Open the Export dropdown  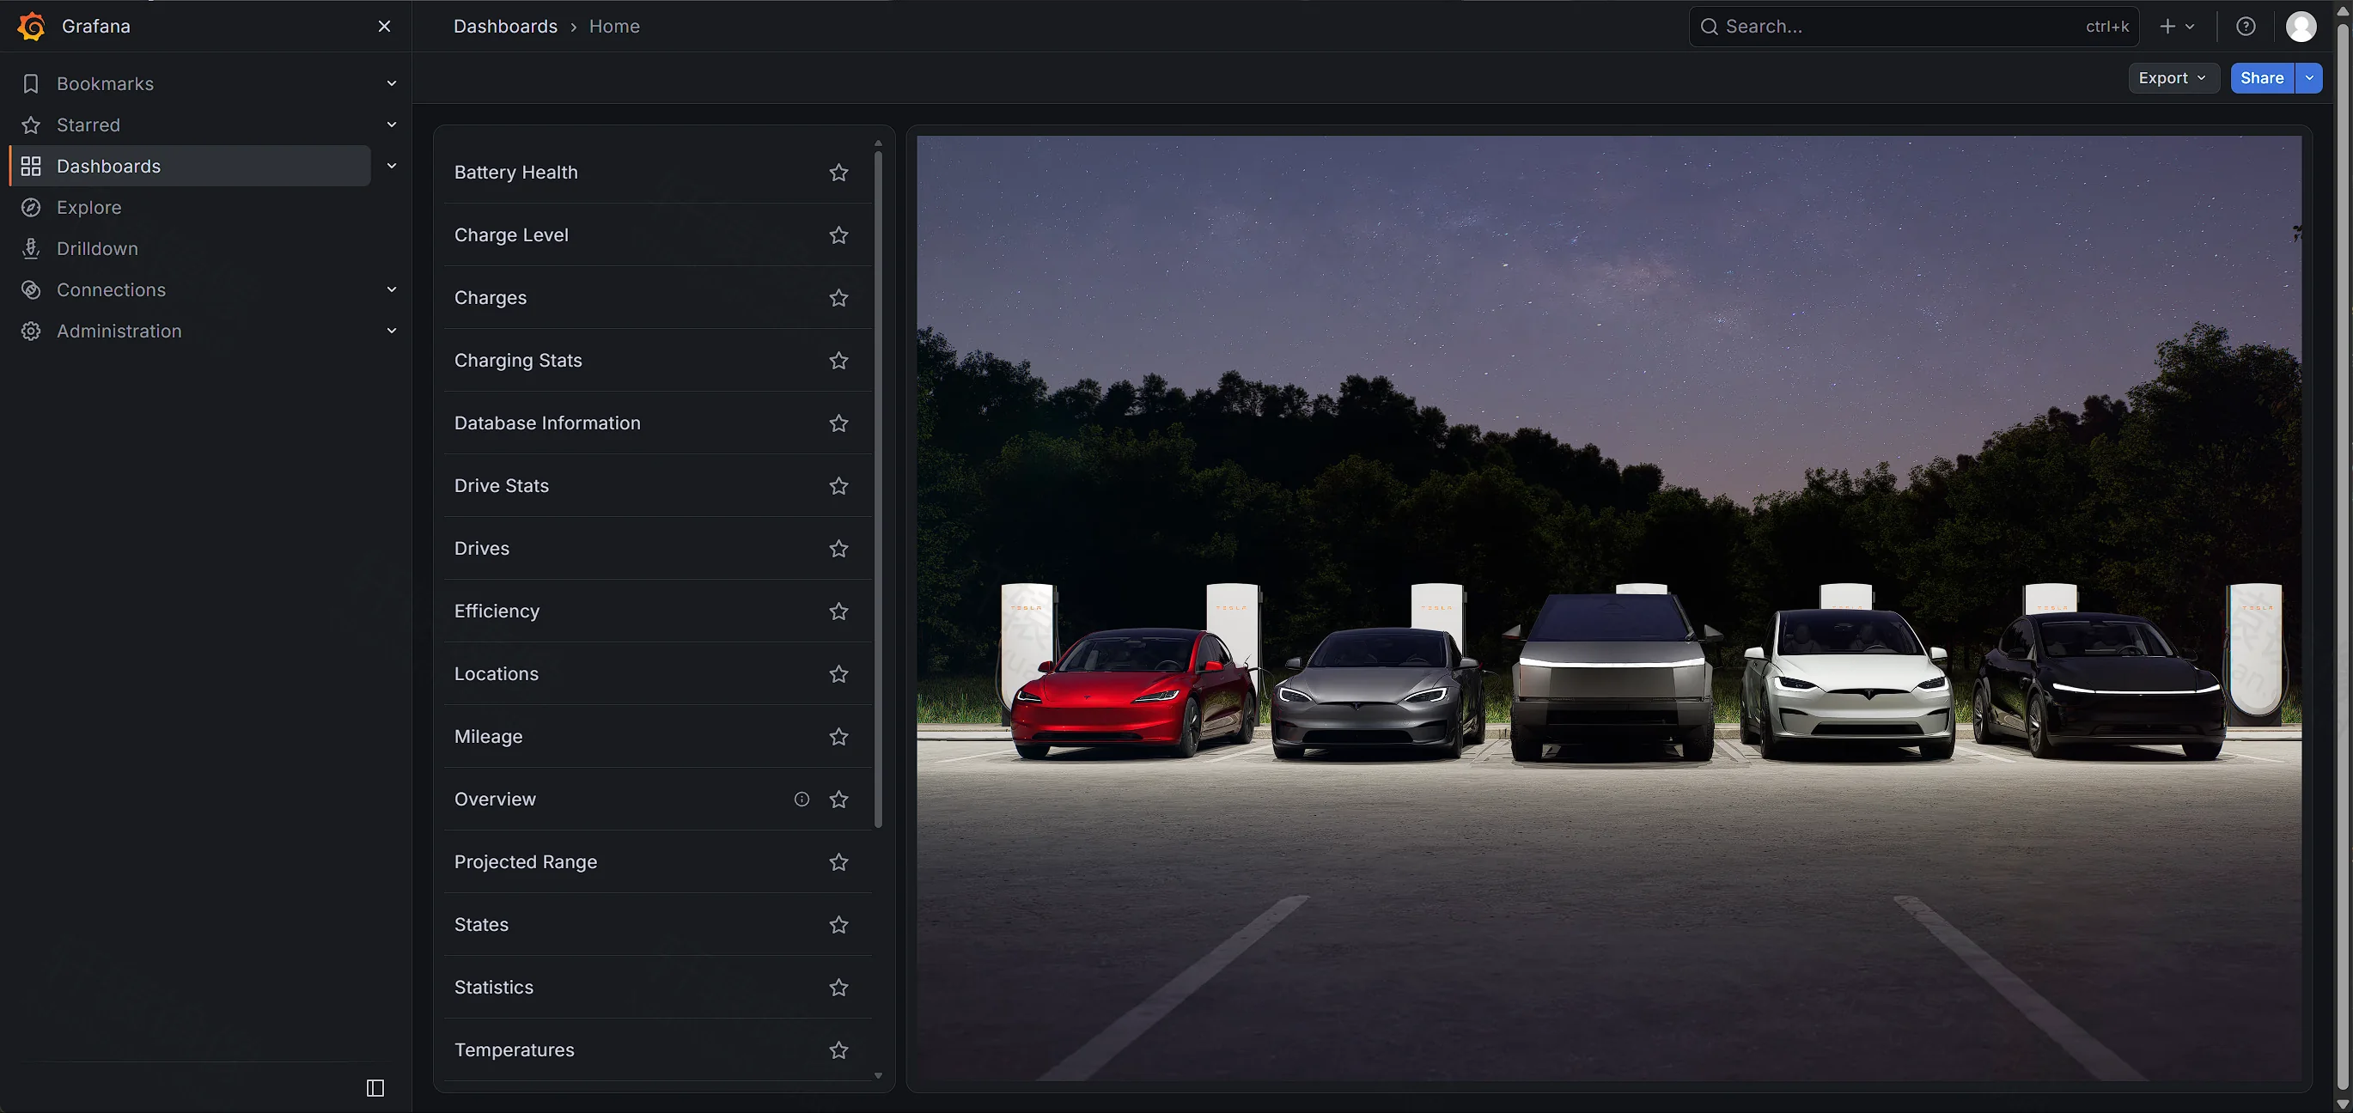tap(2173, 78)
